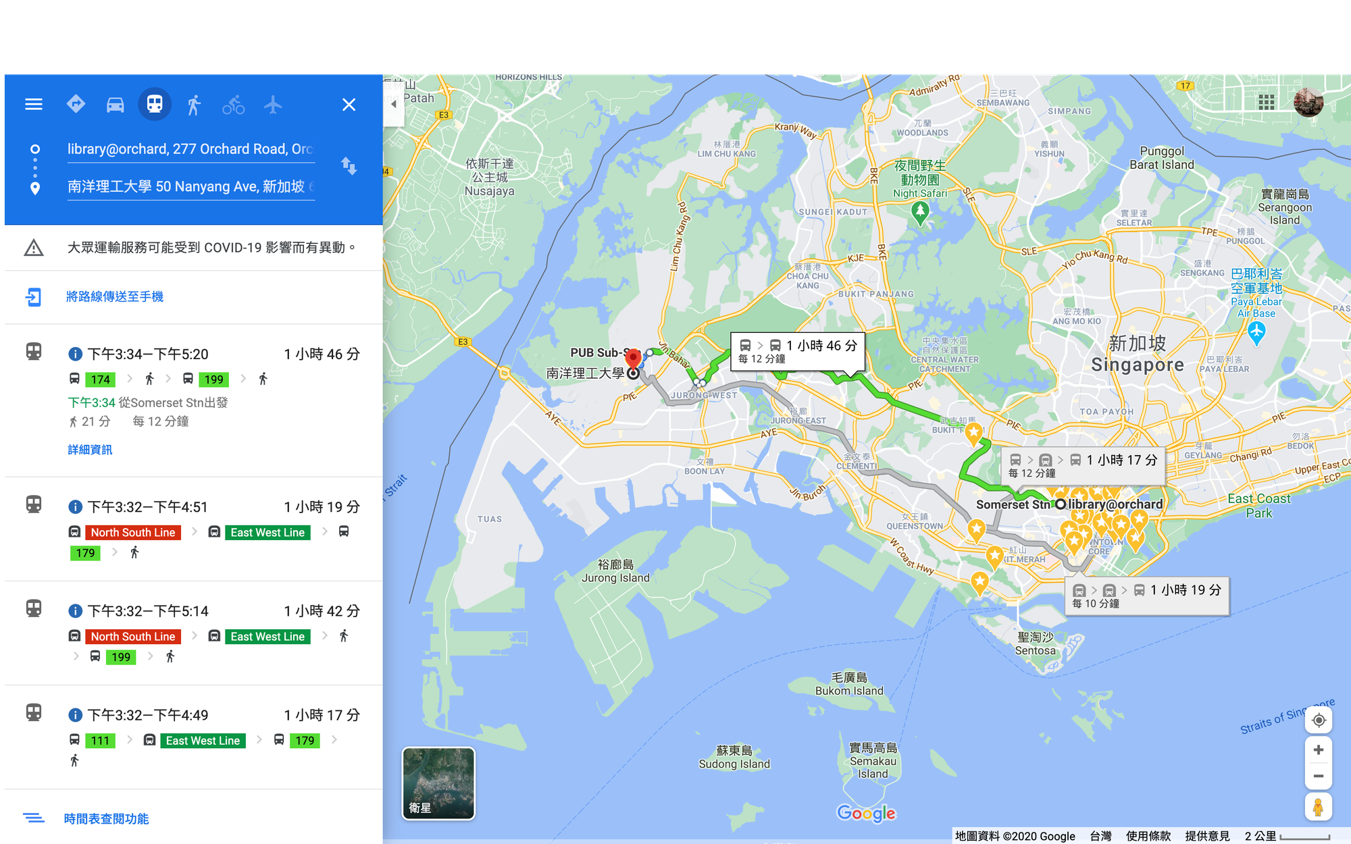Show my current location

click(1319, 720)
